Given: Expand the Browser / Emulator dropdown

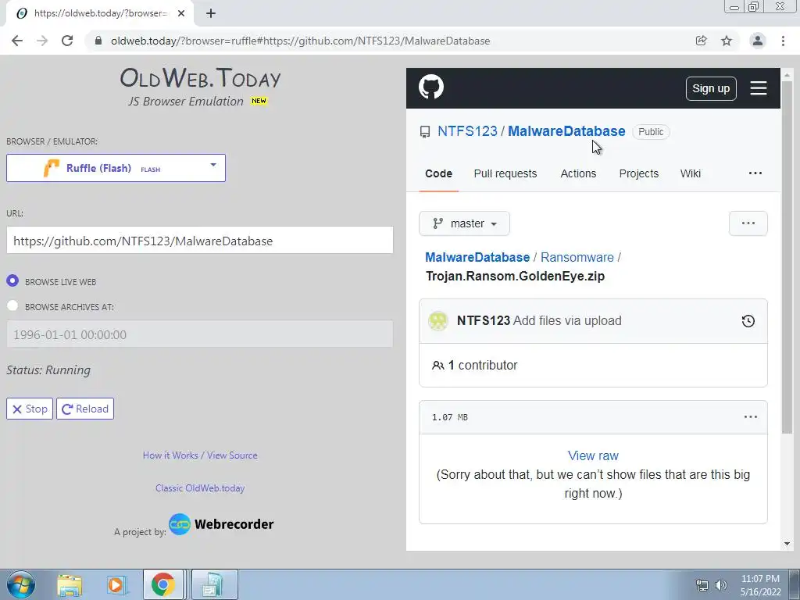Looking at the screenshot, I should tap(116, 168).
